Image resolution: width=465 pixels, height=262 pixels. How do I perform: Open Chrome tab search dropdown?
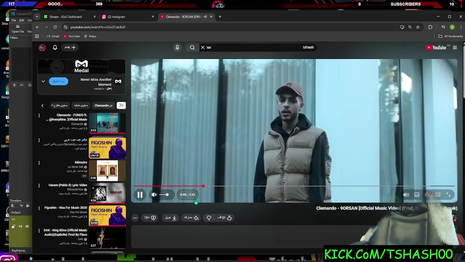37,17
